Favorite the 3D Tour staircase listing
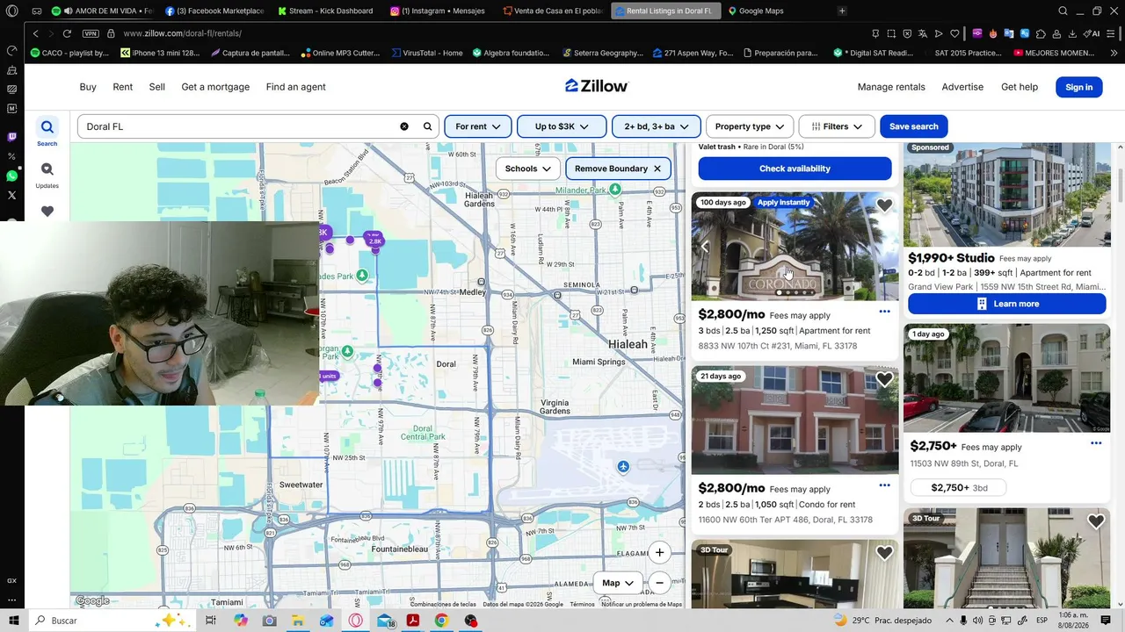 pyautogui.click(x=1096, y=522)
